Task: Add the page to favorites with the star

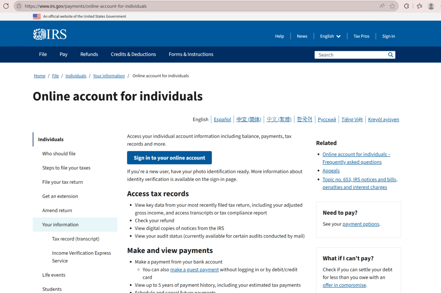Action: 392,6
